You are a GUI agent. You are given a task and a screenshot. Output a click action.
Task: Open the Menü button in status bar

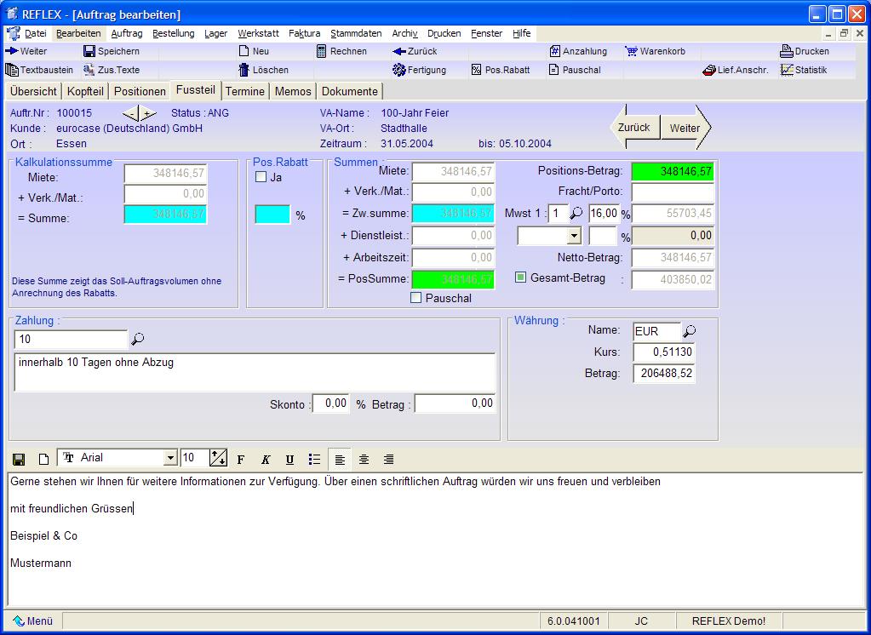click(32, 621)
